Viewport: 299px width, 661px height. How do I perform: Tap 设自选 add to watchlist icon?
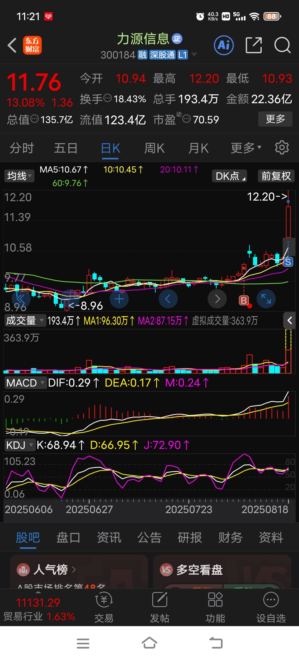[271, 607]
